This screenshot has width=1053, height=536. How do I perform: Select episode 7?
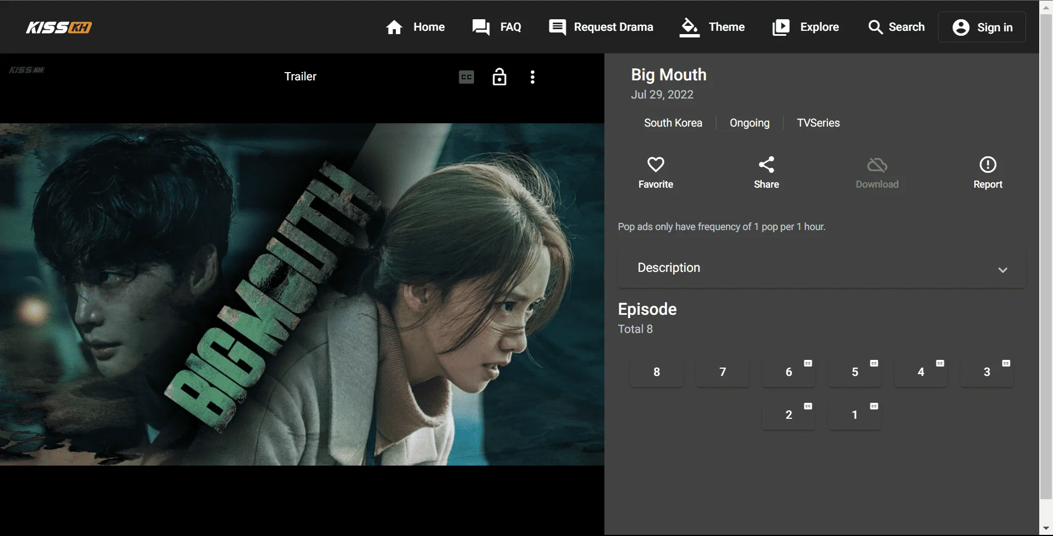pyautogui.click(x=723, y=372)
